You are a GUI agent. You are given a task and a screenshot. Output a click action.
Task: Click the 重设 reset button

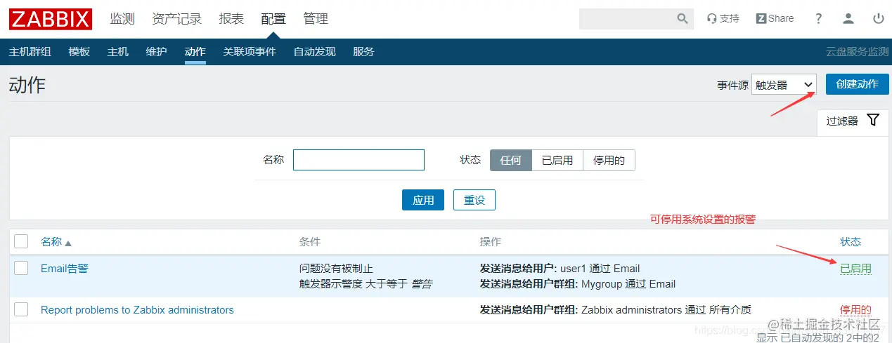pyautogui.click(x=474, y=200)
